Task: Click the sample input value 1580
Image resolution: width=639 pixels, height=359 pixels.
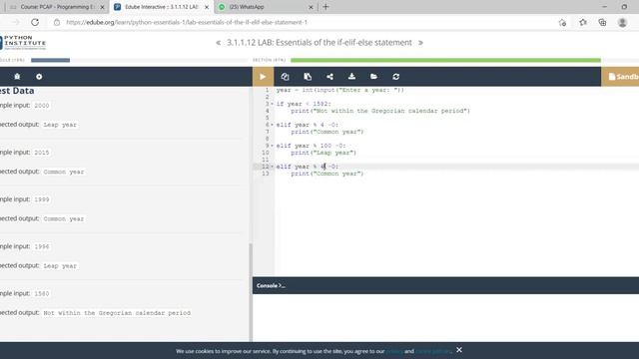Action: pos(42,293)
